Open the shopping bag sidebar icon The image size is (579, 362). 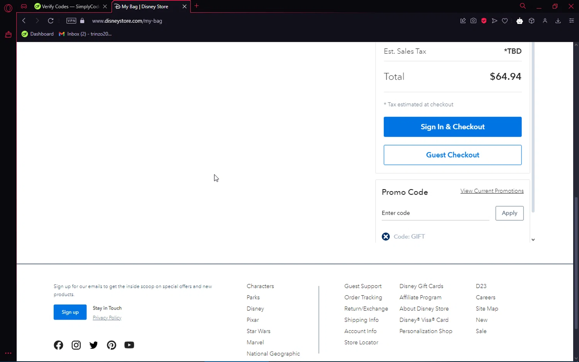(8, 35)
